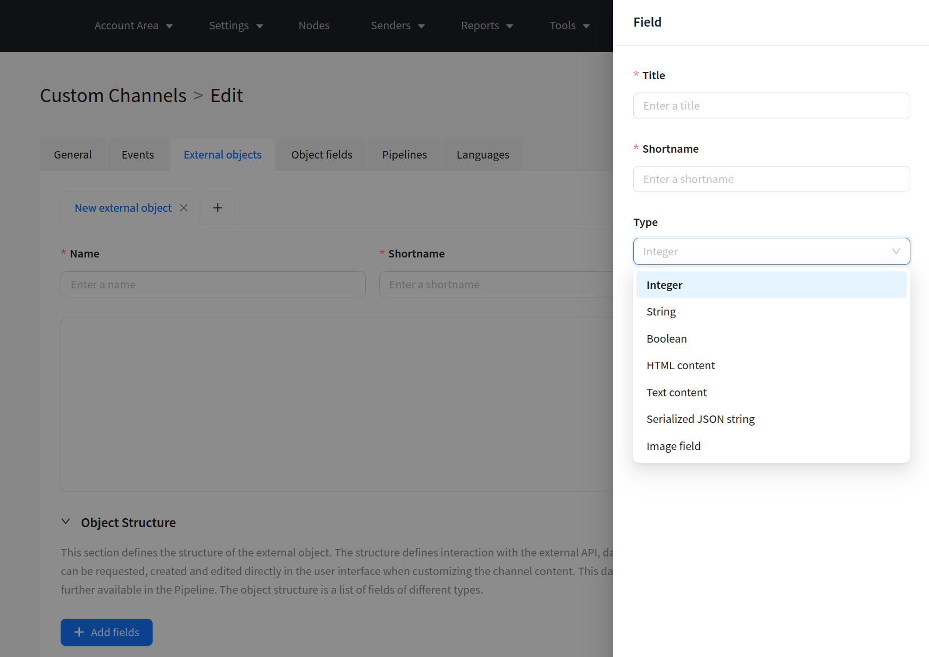This screenshot has width=929, height=657.
Task: Switch to the Languages tab
Action: (483, 155)
